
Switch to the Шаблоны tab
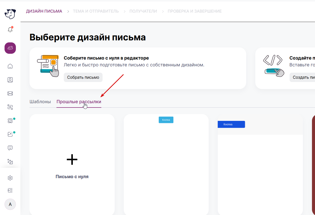(x=40, y=102)
